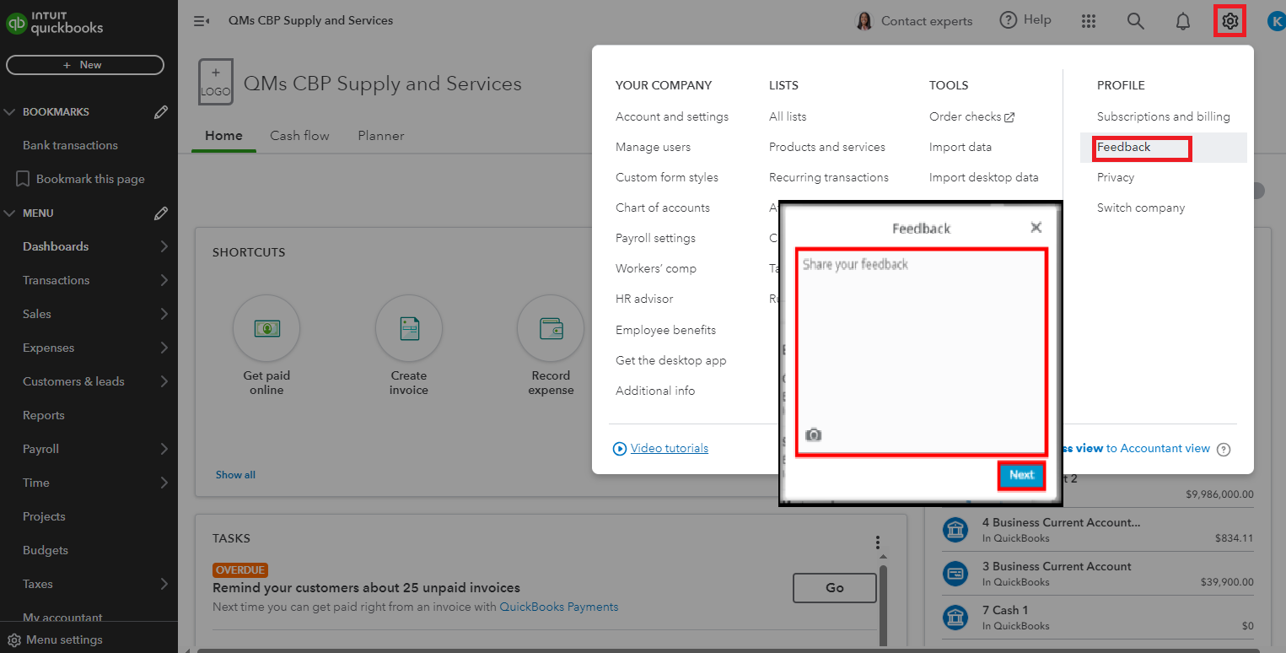Screen dimensions: 1286x653
Task: Collapse the sidebar navigation toggle
Action: (202, 21)
